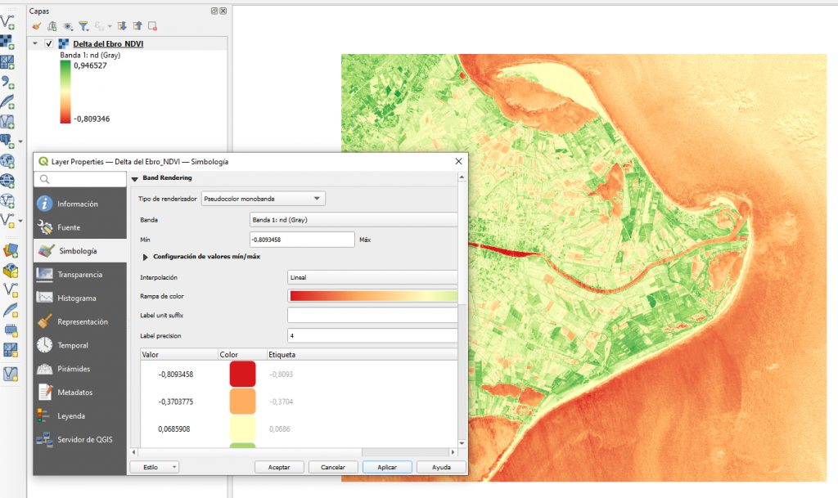
Task: Click the Add Group icon in Capas panel
Action: tap(52, 26)
